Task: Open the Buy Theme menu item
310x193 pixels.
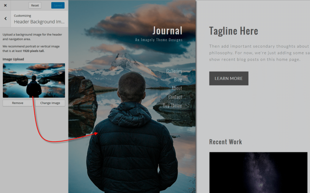Action: click(x=172, y=106)
